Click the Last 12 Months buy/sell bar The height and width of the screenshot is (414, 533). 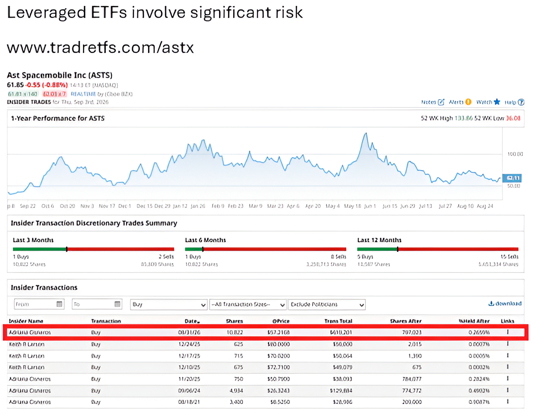point(438,249)
